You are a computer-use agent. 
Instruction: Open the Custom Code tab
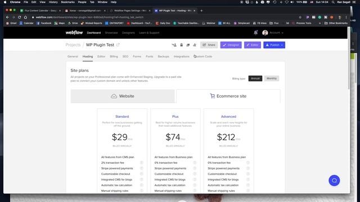203,56
